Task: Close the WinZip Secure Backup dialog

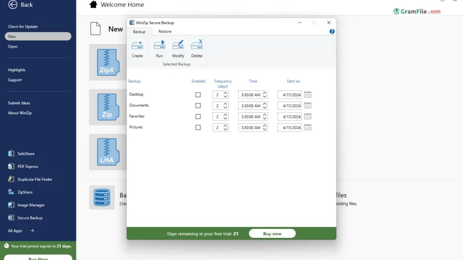Action: click(329, 23)
